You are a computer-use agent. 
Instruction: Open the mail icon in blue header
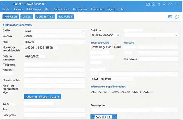pos(148,4)
